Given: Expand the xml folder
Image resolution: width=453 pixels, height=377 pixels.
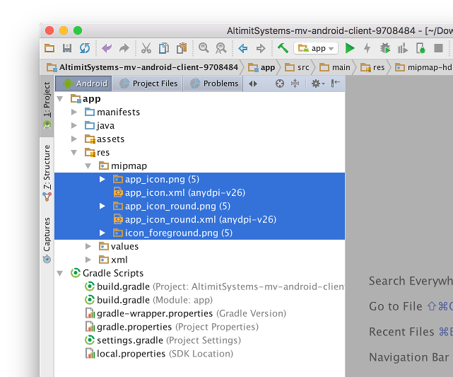Looking at the screenshot, I should [88, 260].
